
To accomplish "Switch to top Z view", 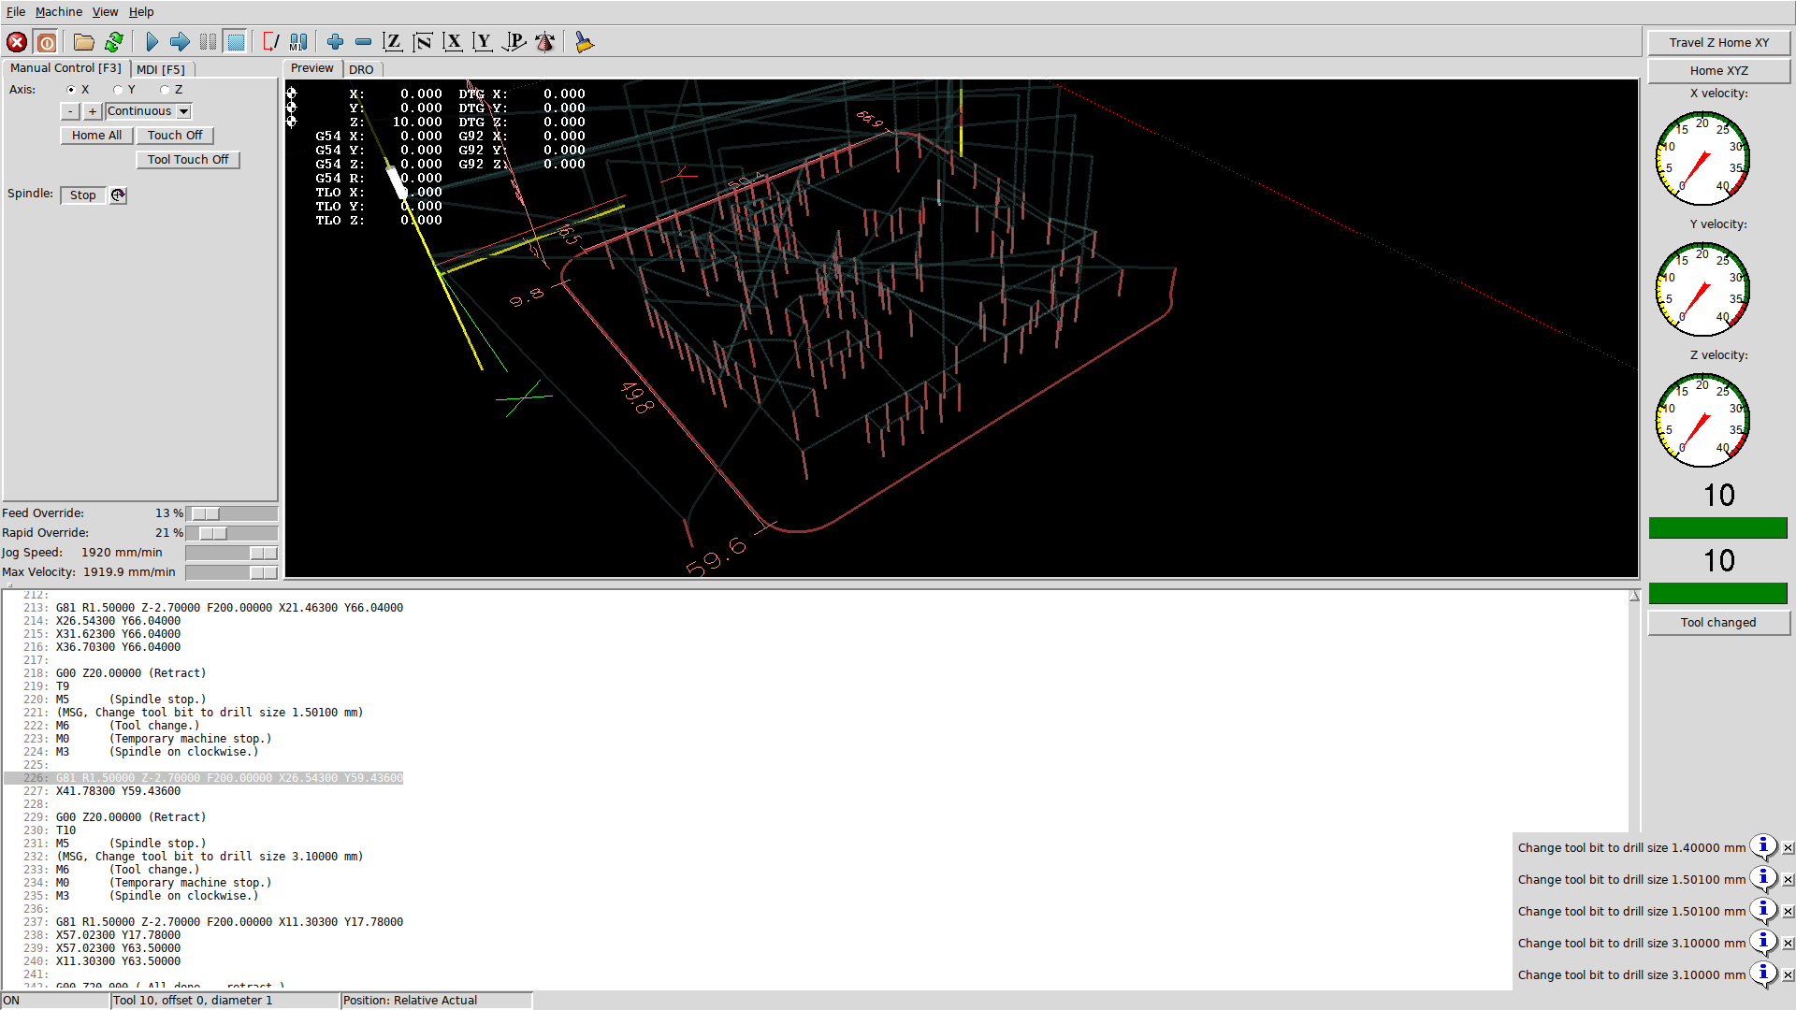I will pos(393,42).
